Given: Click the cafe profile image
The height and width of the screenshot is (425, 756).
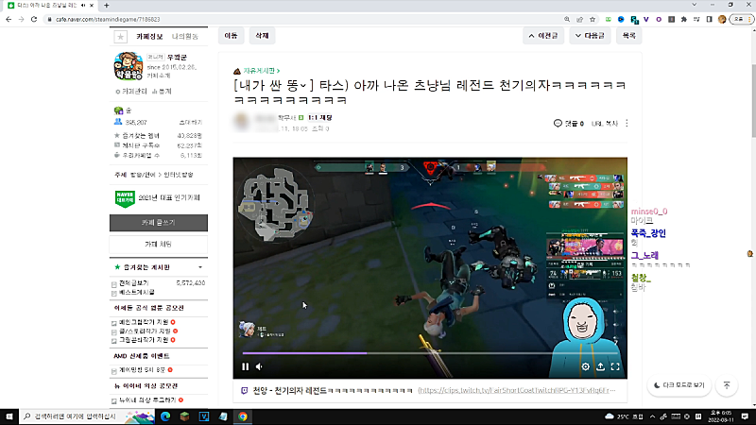Looking at the screenshot, I should point(129,66).
